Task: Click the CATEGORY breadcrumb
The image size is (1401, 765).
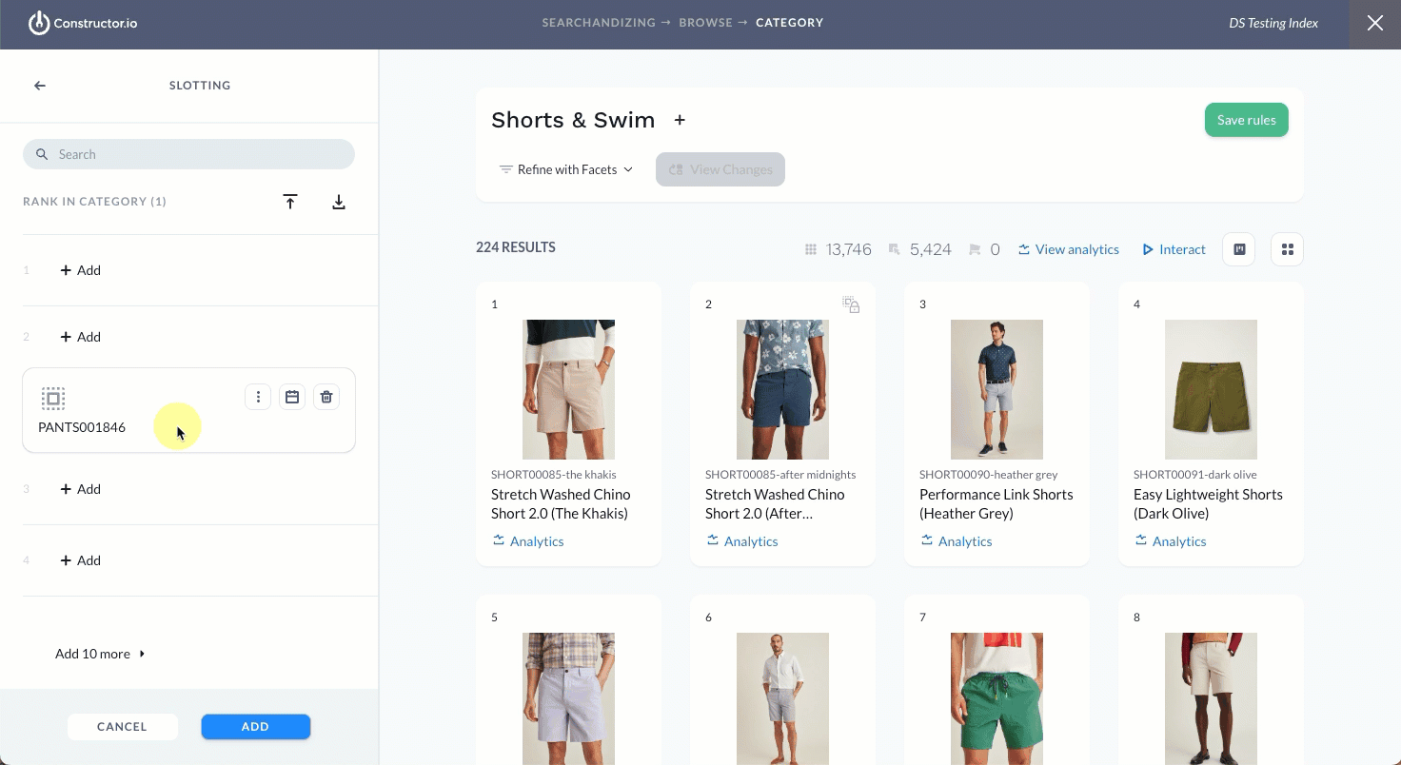Action: pyautogui.click(x=790, y=23)
